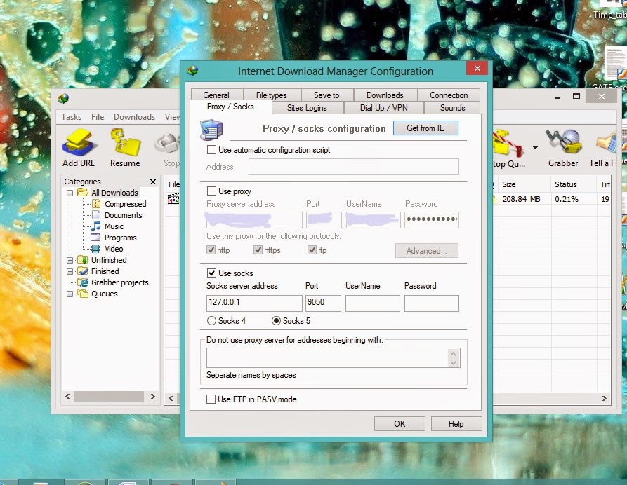
Task: Select the Compressed category icon
Action: 96,204
